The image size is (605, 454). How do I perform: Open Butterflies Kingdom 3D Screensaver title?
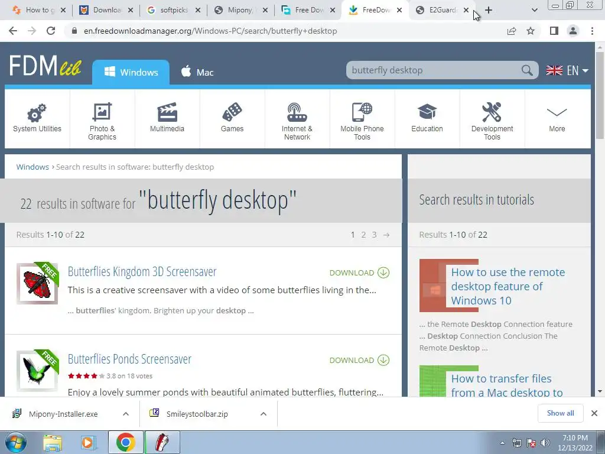click(142, 271)
